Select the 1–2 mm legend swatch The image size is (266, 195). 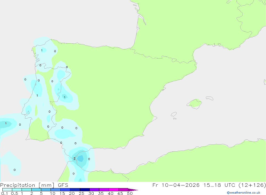click(x=27, y=190)
